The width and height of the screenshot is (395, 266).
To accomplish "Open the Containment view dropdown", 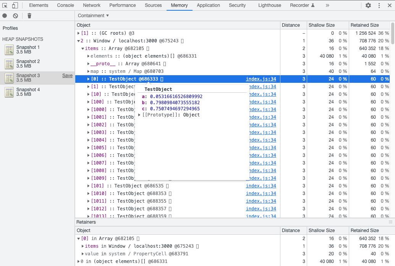I will click(x=93, y=16).
